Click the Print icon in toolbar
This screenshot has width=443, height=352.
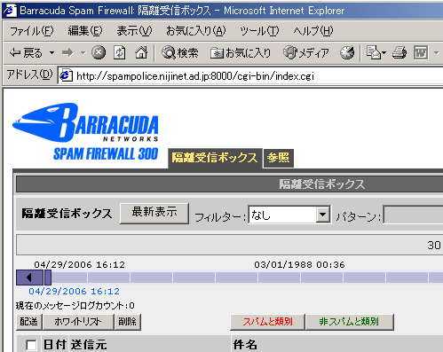[x=399, y=53]
